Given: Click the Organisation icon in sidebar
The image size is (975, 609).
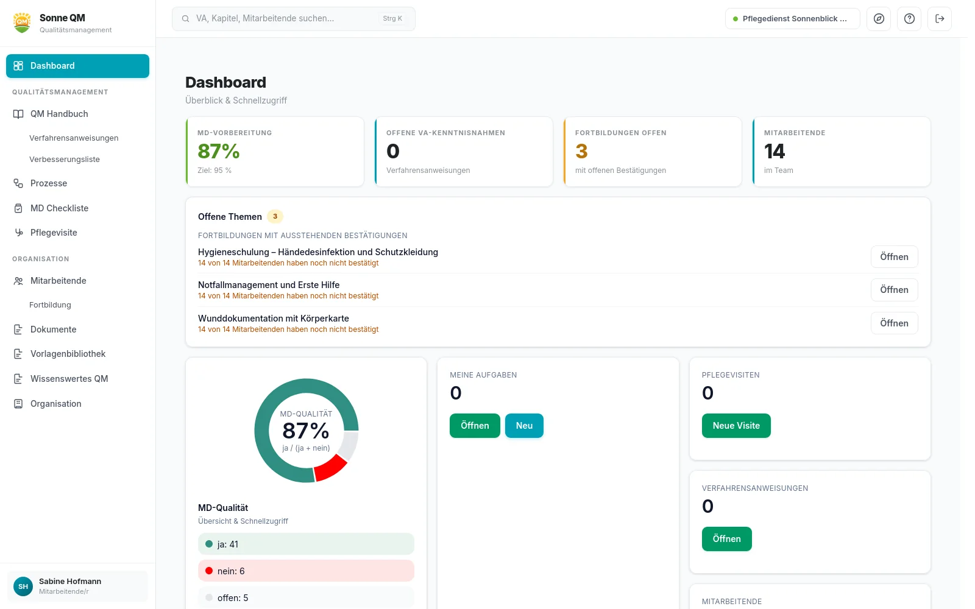Looking at the screenshot, I should [18, 404].
